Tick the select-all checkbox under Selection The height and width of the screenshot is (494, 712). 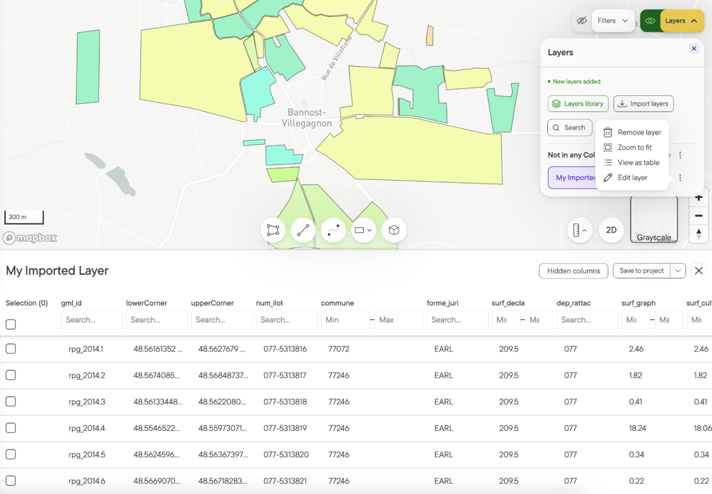pos(11,324)
